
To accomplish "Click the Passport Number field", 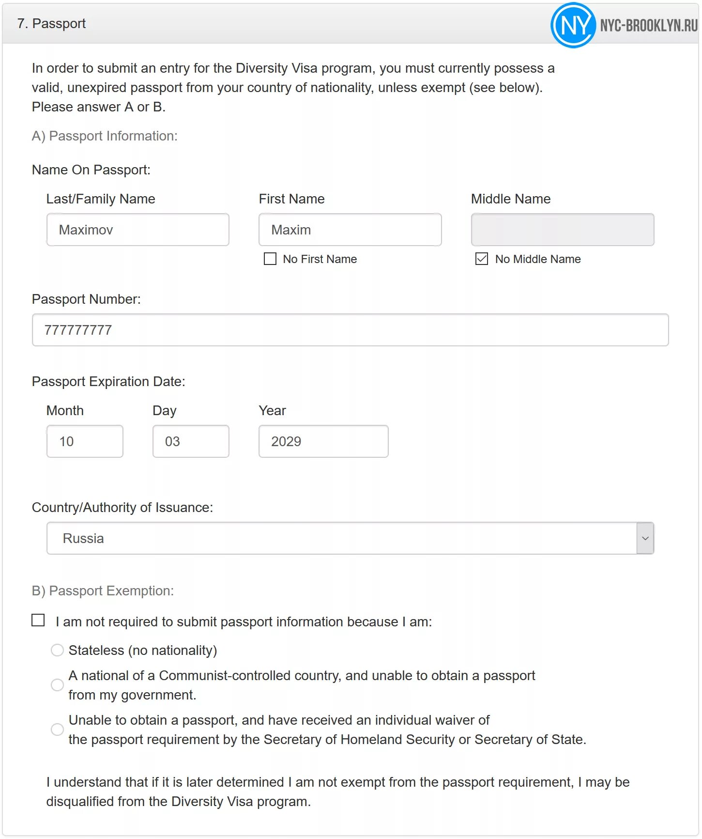I will tap(350, 330).
